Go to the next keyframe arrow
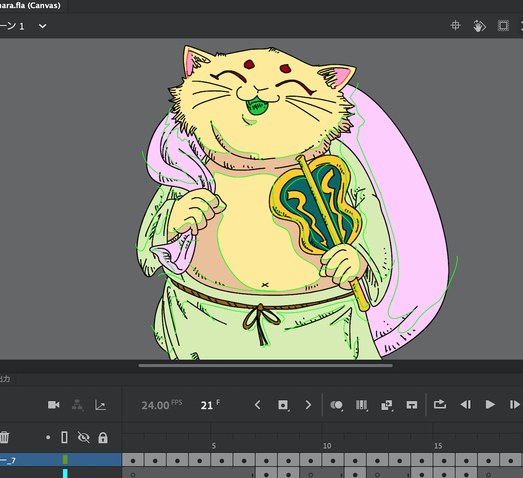This screenshot has width=523, height=478. coord(309,405)
